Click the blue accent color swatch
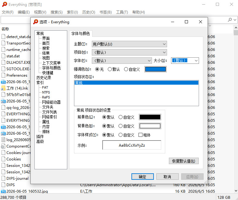Viewport: 238px width, 200px height. [155, 69]
